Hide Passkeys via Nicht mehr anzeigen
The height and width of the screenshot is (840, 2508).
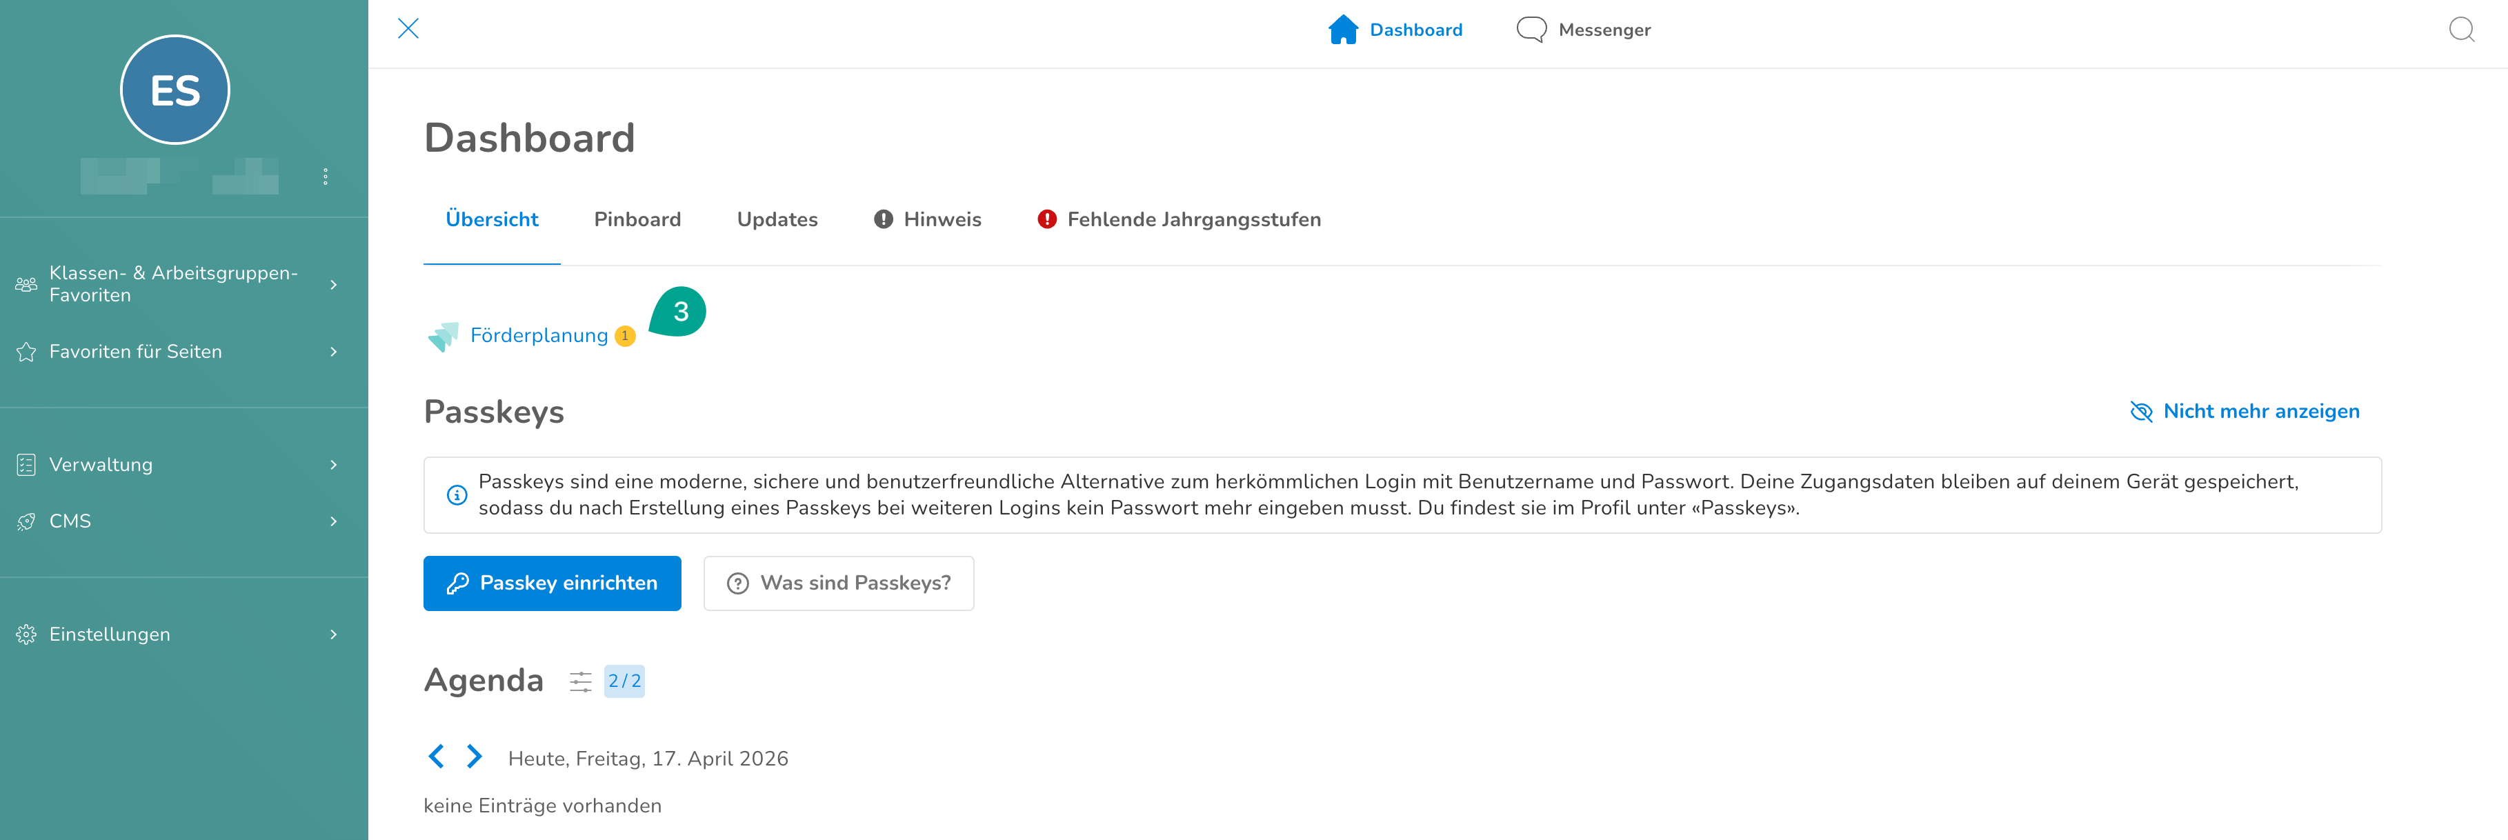[2244, 412]
